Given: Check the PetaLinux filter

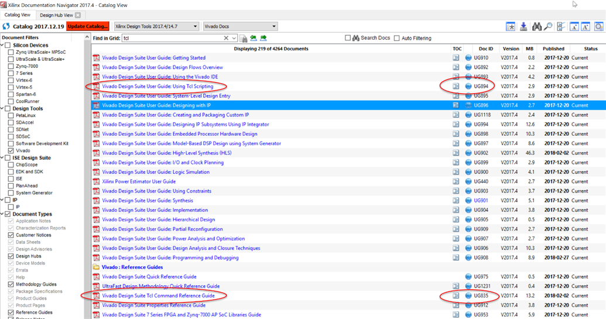Looking at the screenshot, I should coord(11,115).
